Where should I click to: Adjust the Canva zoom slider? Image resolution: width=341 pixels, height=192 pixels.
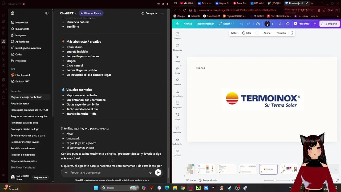(275, 180)
